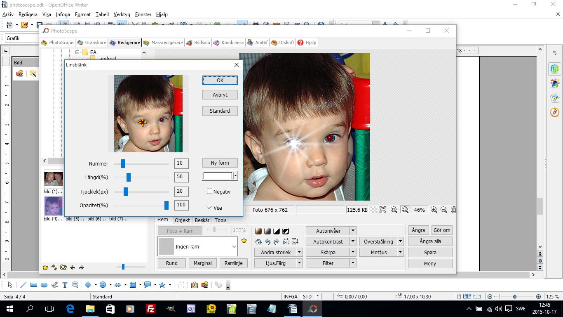The height and width of the screenshot is (317, 563).
Task: Click the Längd value field showing 50
Action: pos(181,177)
